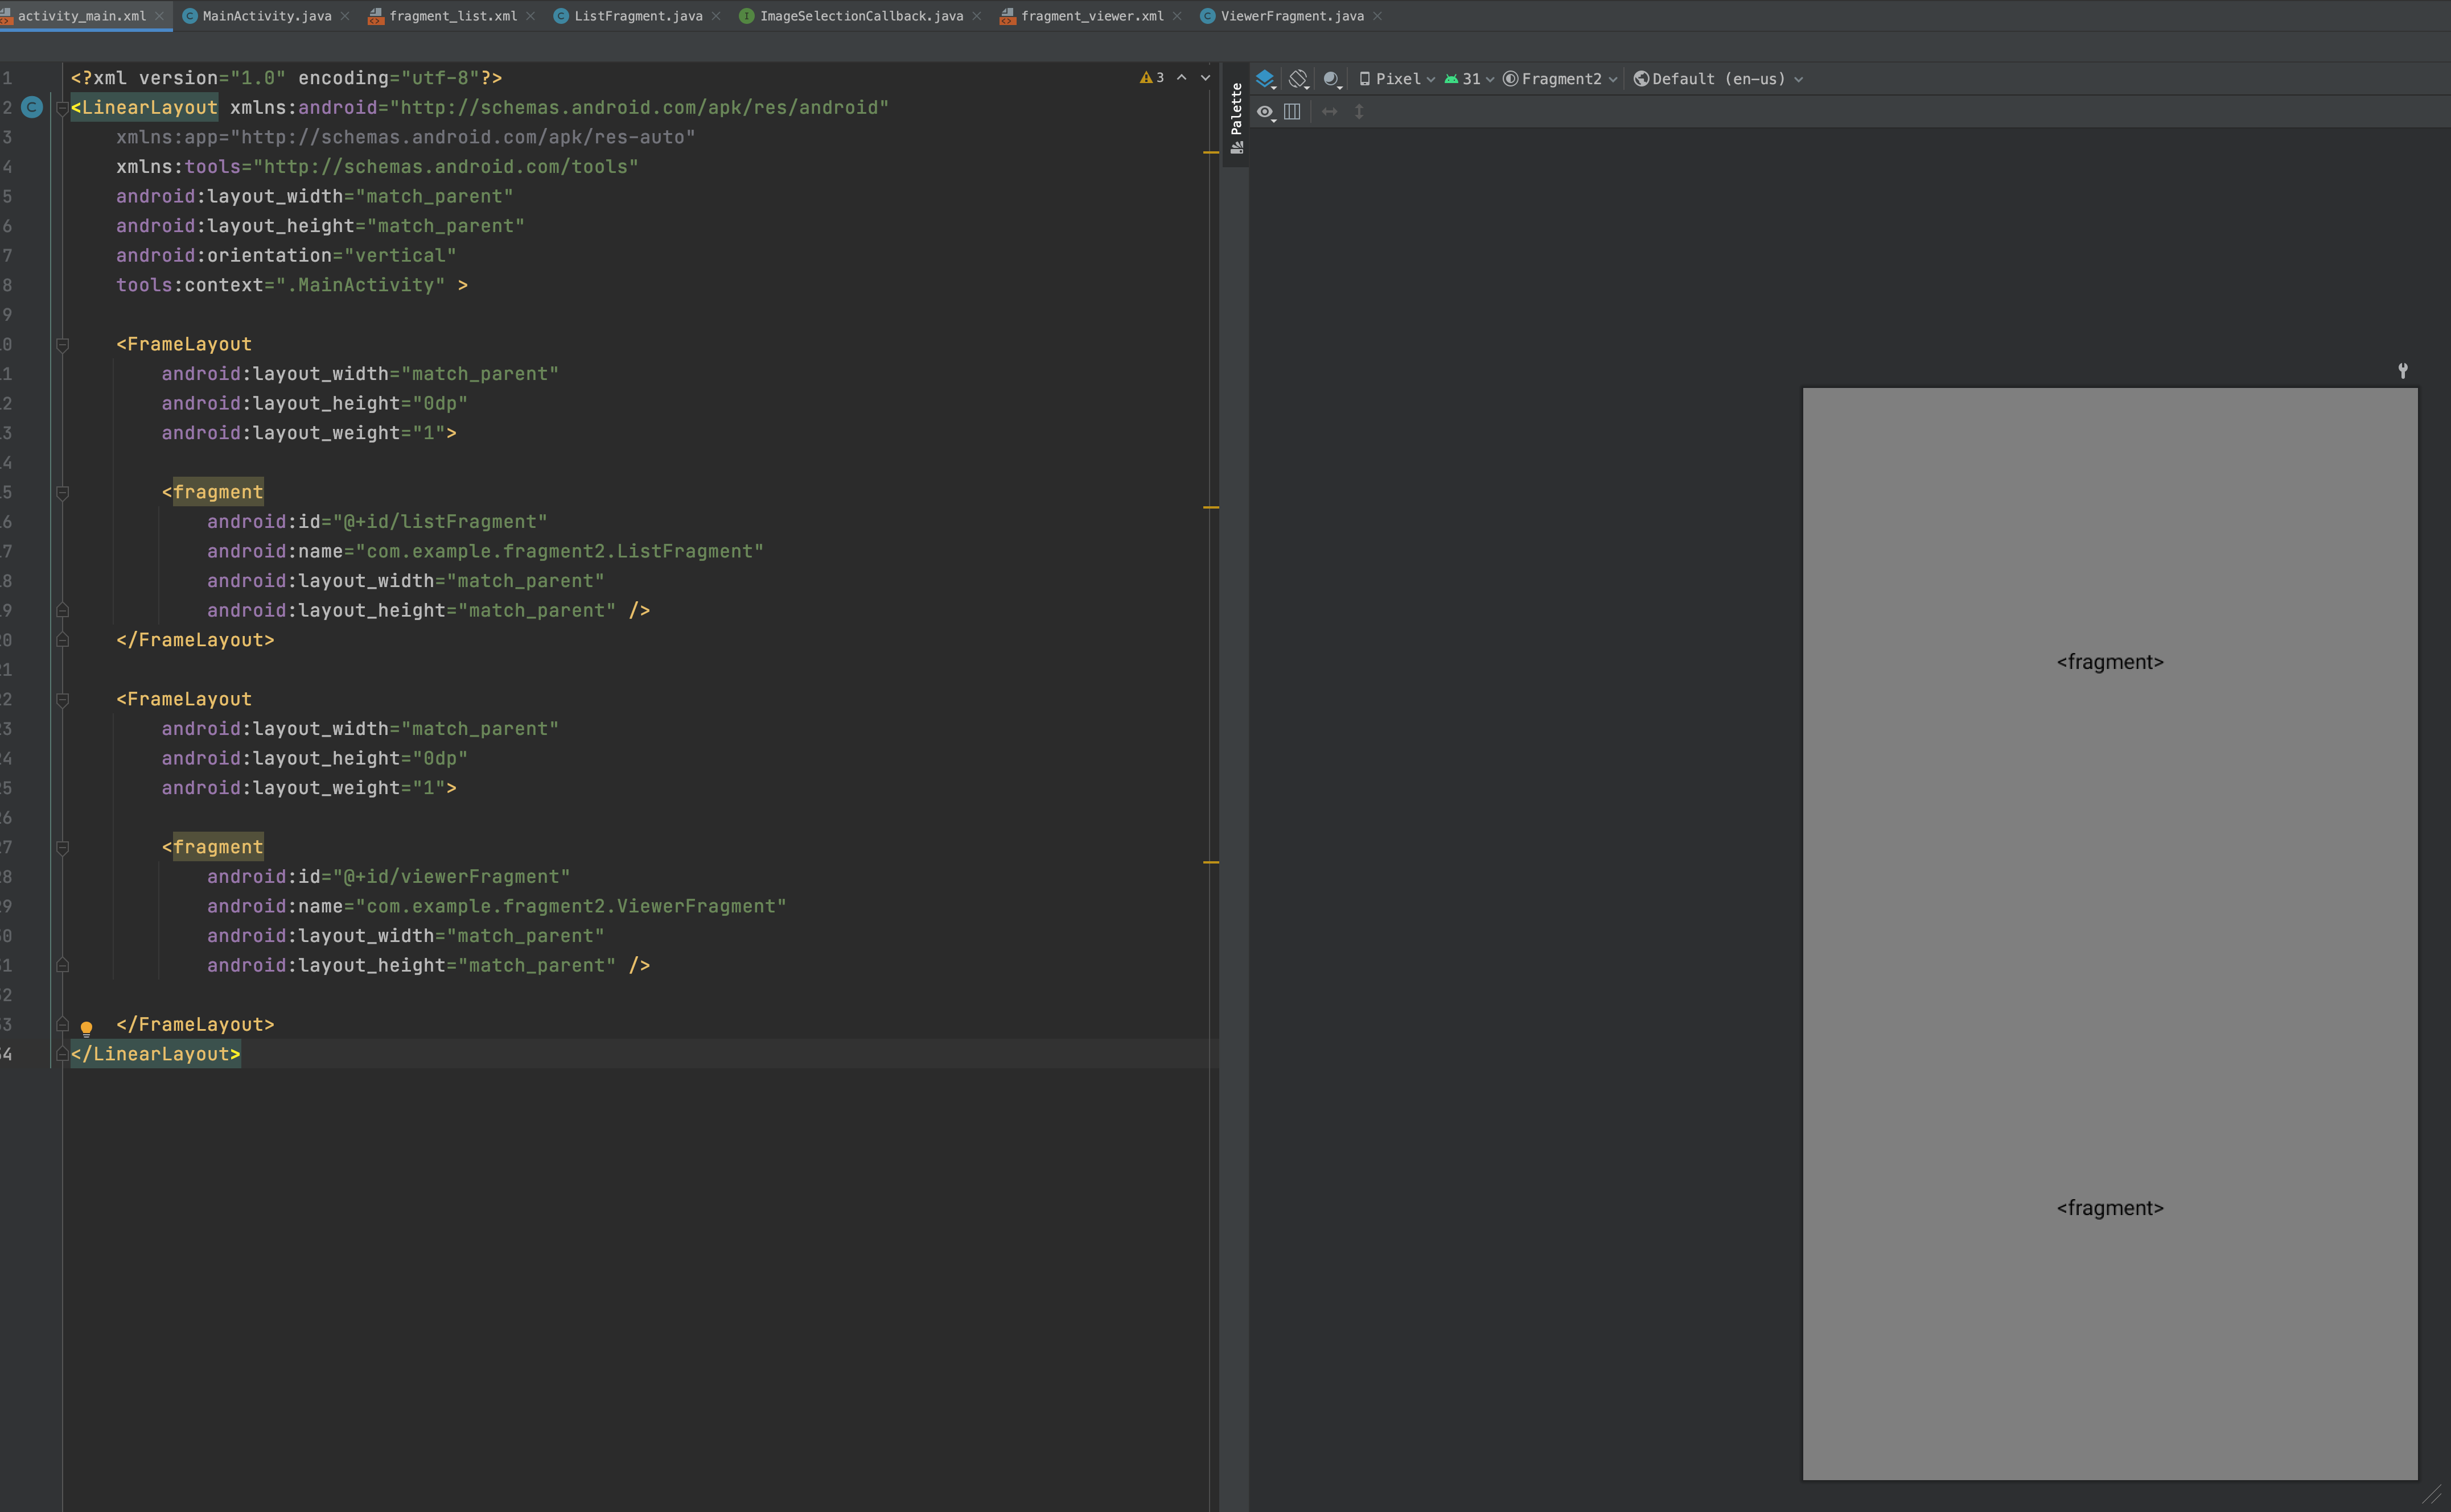This screenshot has height=1512, width=2451.
Task: Collapse the first FrameLayout fold marker
Action: (x=62, y=344)
